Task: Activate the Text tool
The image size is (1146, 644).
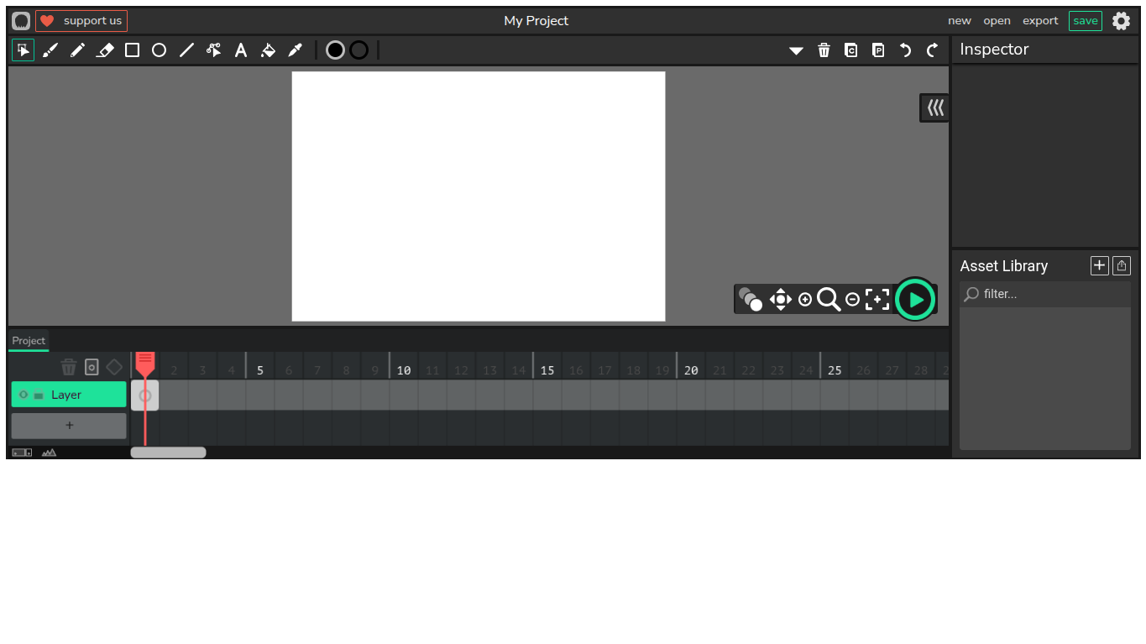Action: pyautogui.click(x=241, y=50)
